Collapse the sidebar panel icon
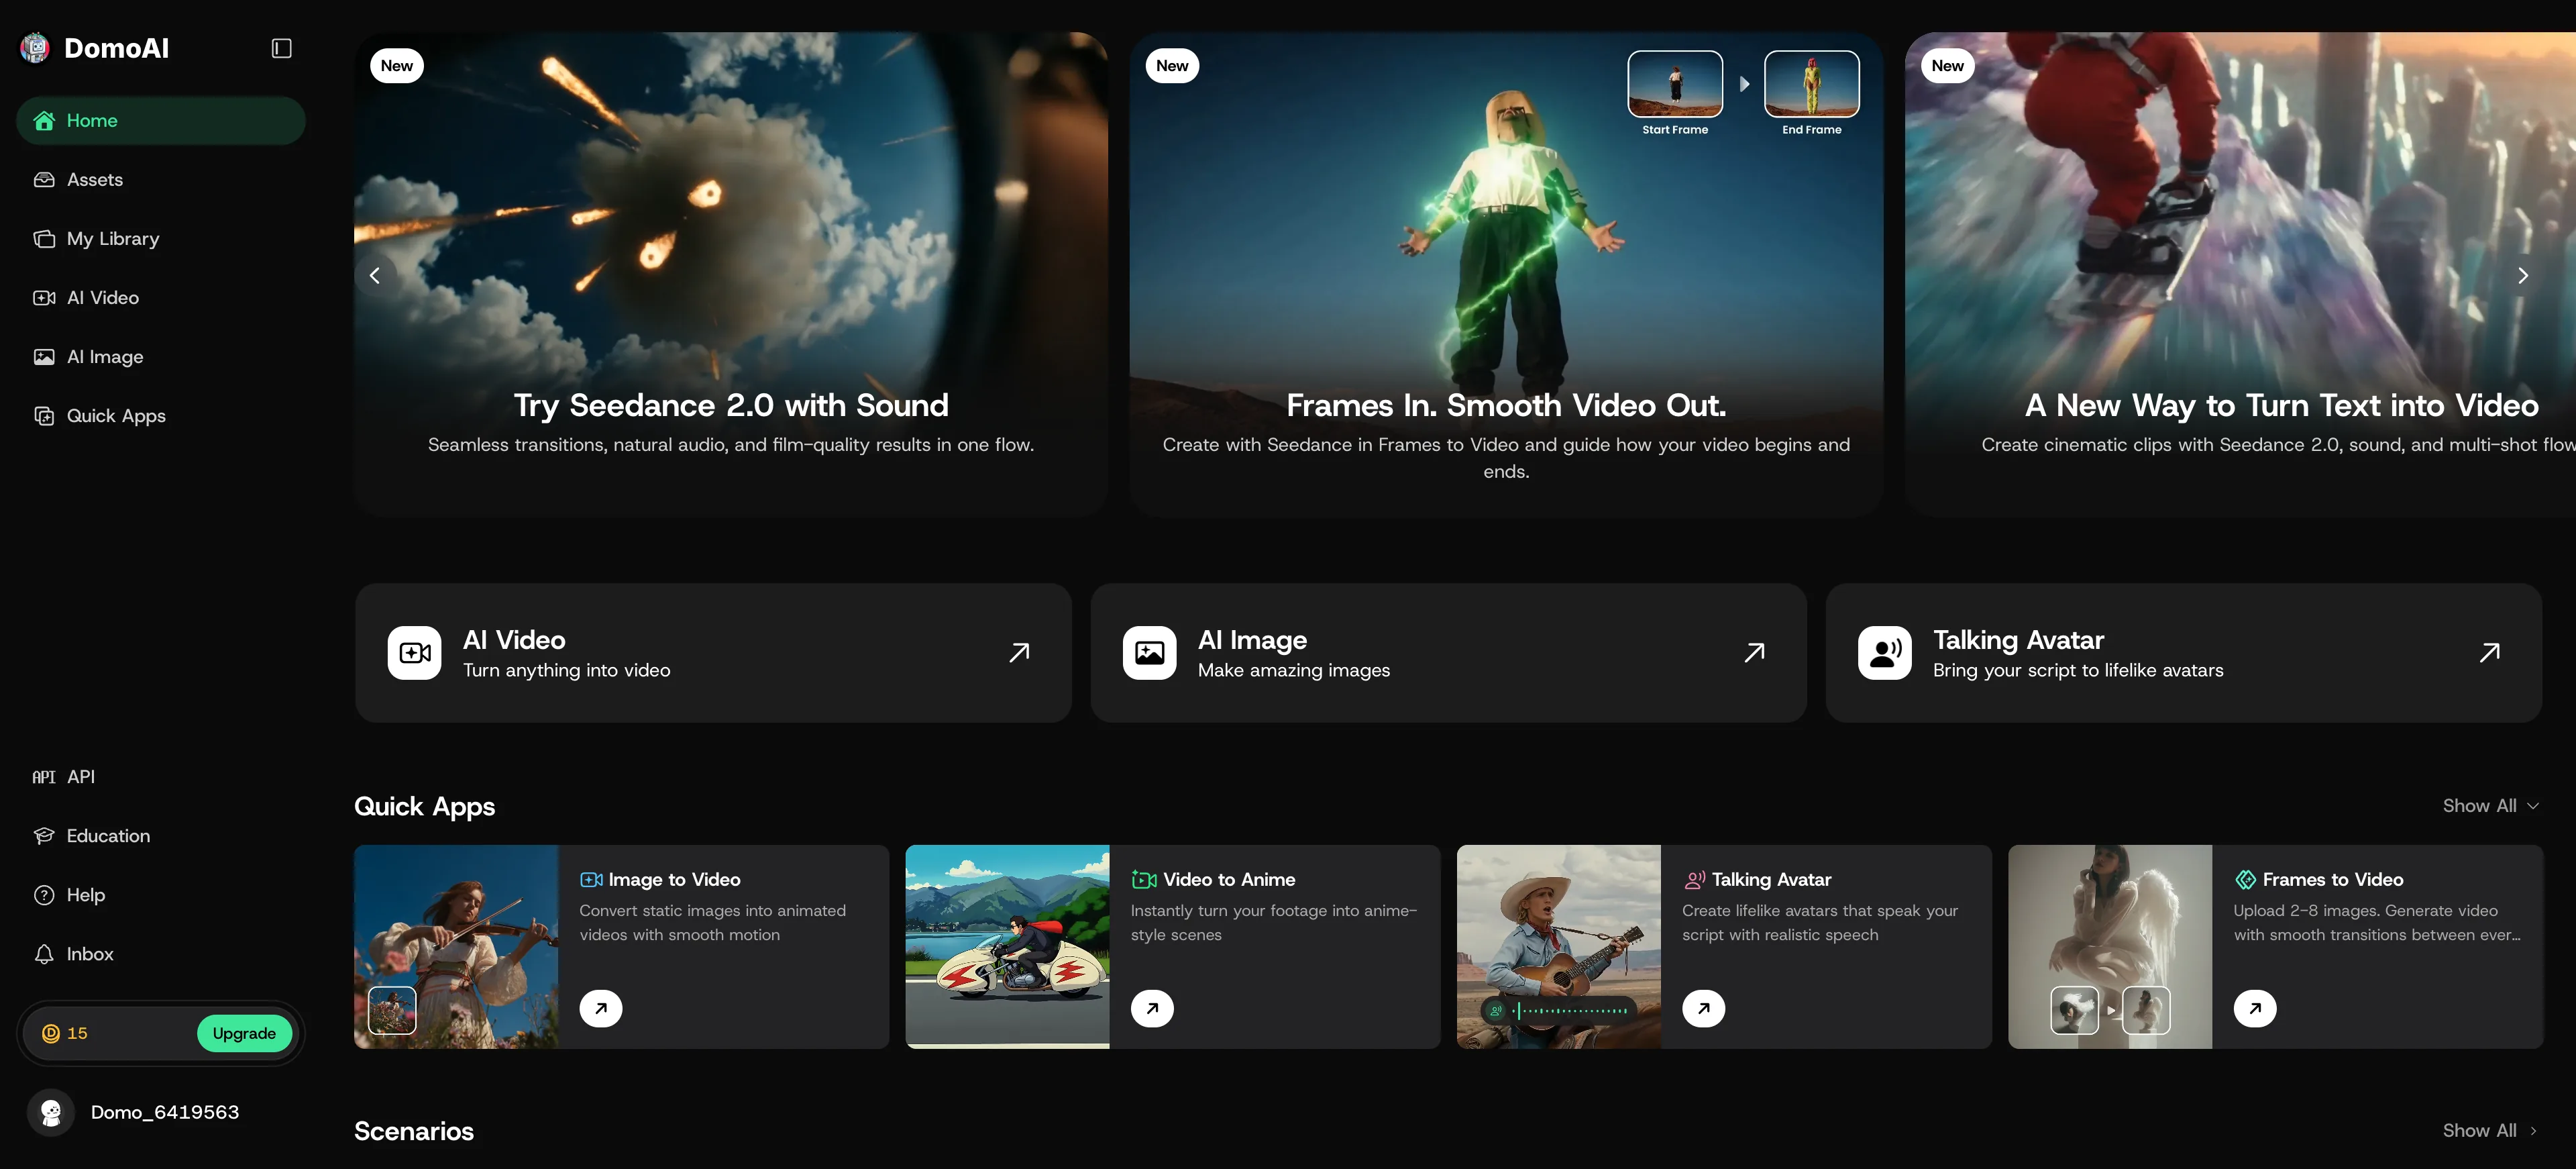The image size is (2576, 1169). pos(281,48)
